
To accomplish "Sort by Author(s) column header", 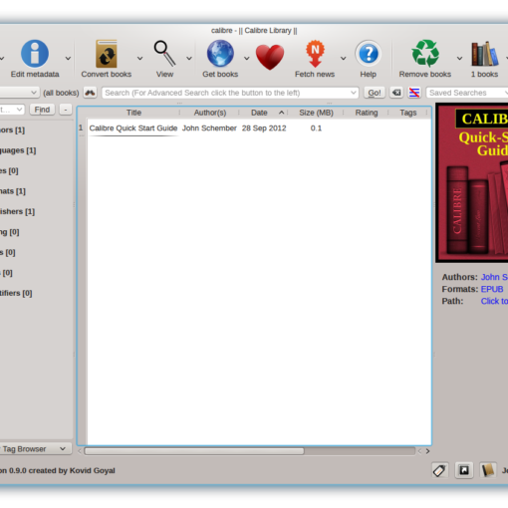I will click(x=210, y=113).
